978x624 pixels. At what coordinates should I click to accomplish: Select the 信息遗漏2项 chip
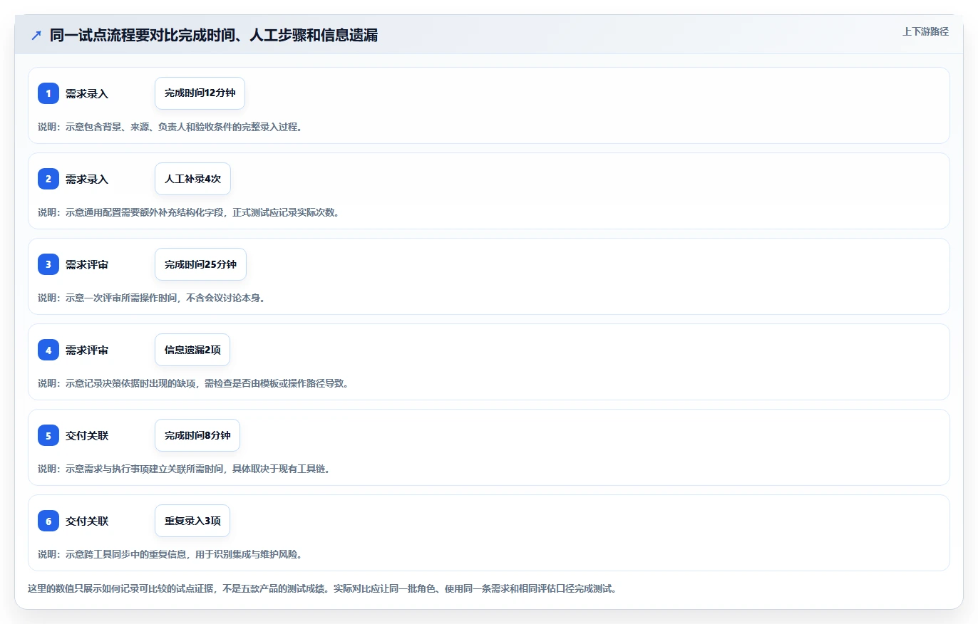point(192,350)
